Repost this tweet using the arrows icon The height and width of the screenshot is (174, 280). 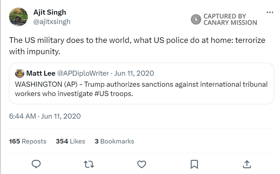(x=89, y=164)
